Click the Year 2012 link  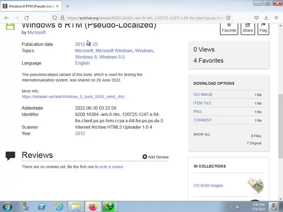(x=80, y=133)
